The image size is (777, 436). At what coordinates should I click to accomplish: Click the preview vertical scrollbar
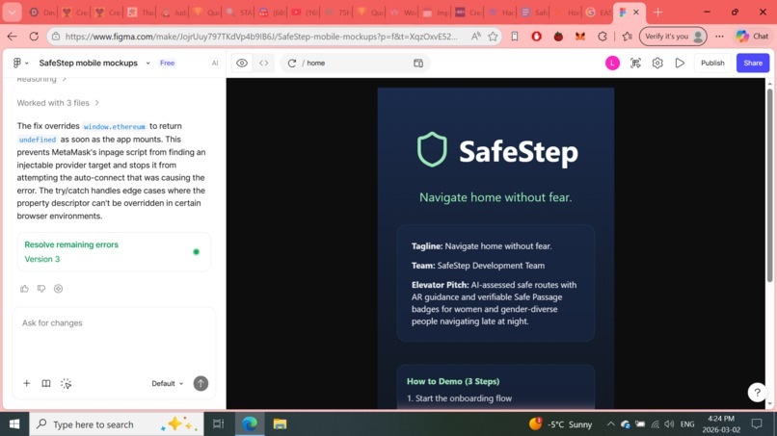click(x=769, y=186)
